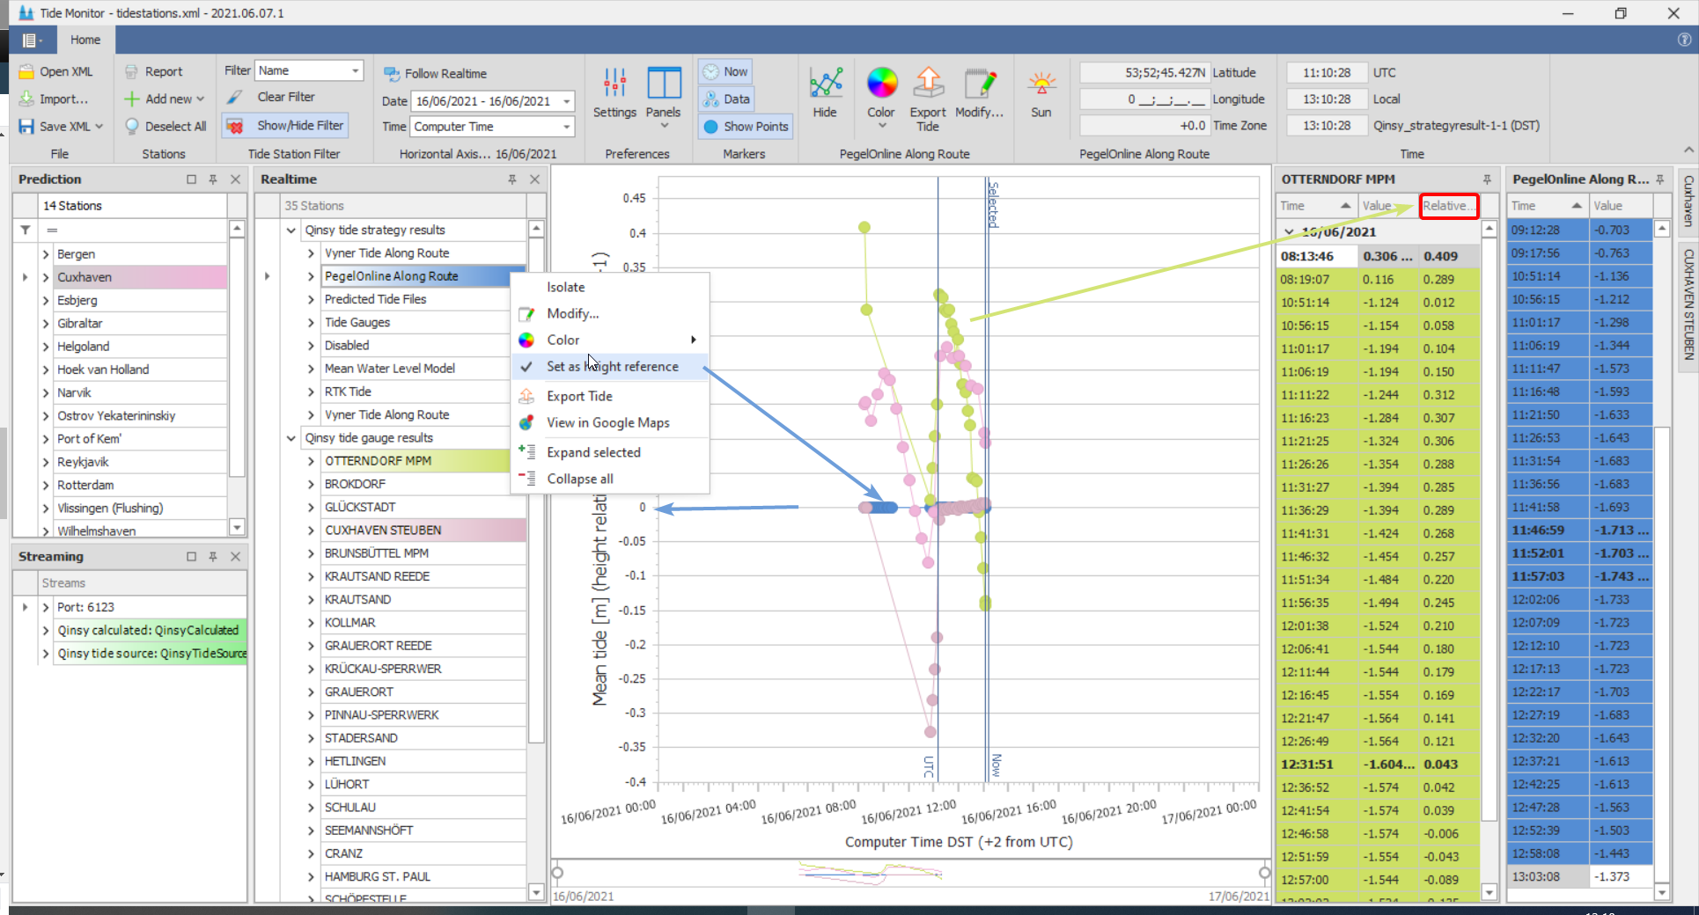Select Isolate from the context menu
This screenshot has width=1699, height=915.
pos(565,288)
